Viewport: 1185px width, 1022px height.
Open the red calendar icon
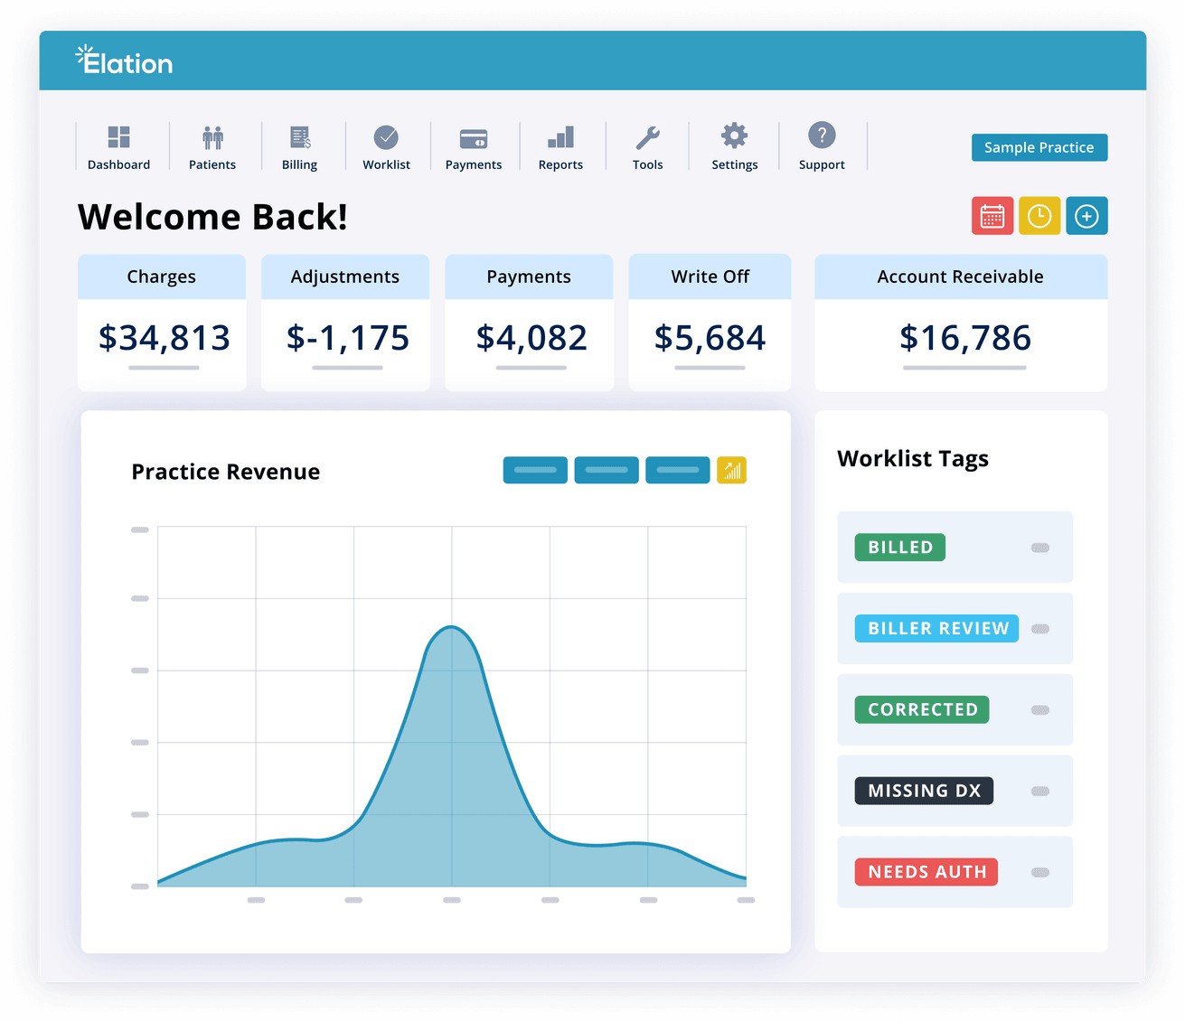coord(992,215)
